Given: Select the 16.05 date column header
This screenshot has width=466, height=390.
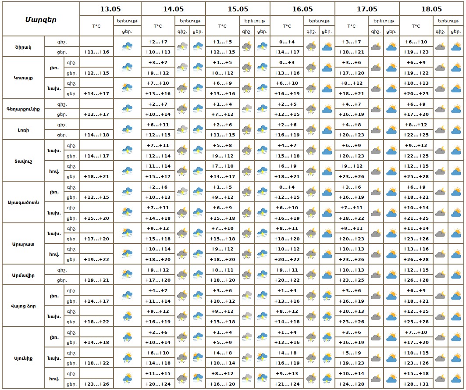Looking at the screenshot, I should (x=302, y=9).
